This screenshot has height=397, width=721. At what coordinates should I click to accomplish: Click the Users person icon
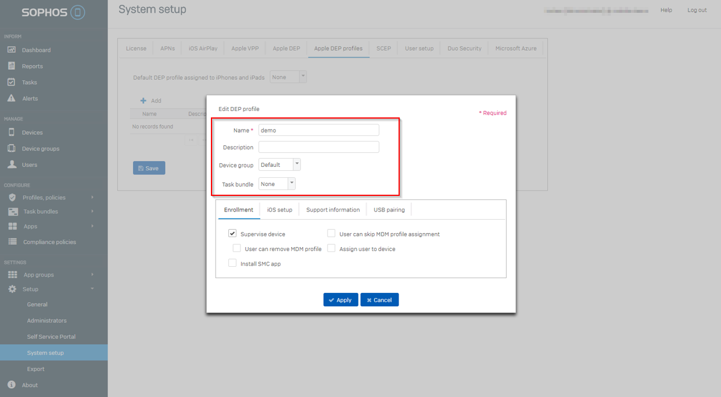pos(12,164)
